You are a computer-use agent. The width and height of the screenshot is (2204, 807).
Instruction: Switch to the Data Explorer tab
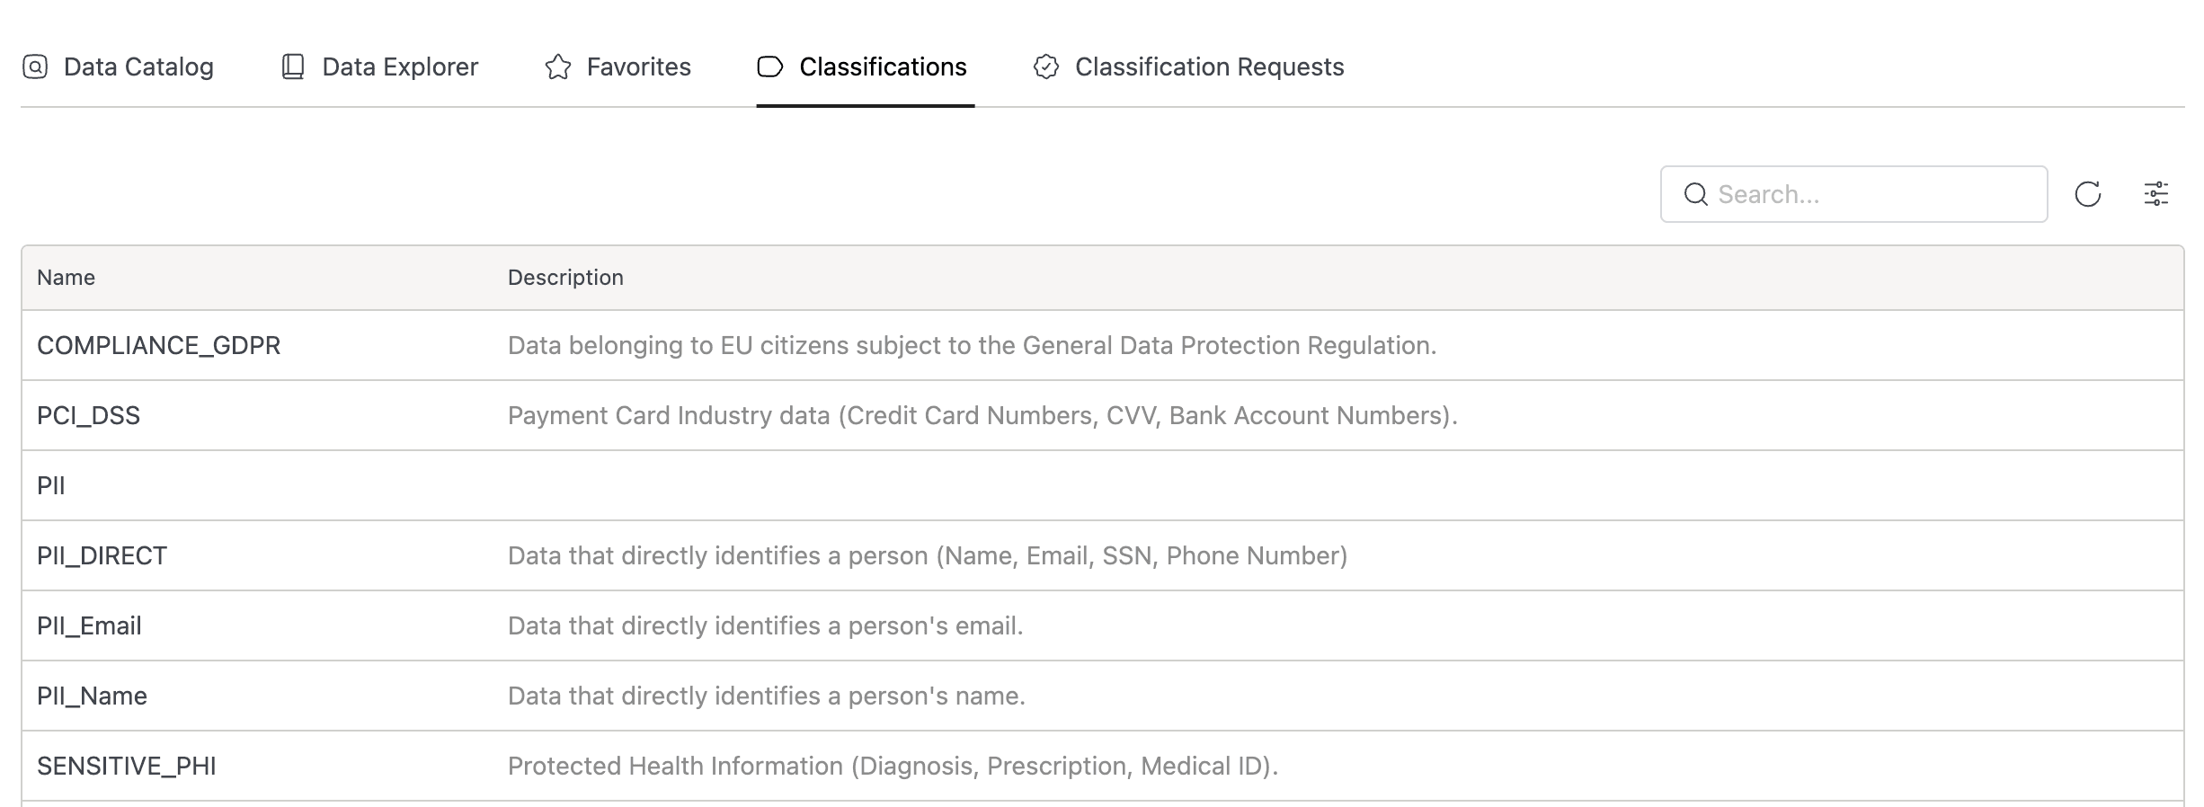tap(399, 67)
